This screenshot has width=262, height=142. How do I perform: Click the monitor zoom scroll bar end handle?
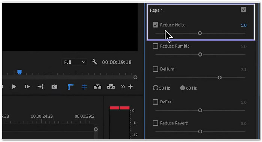(x=135, y=78)
